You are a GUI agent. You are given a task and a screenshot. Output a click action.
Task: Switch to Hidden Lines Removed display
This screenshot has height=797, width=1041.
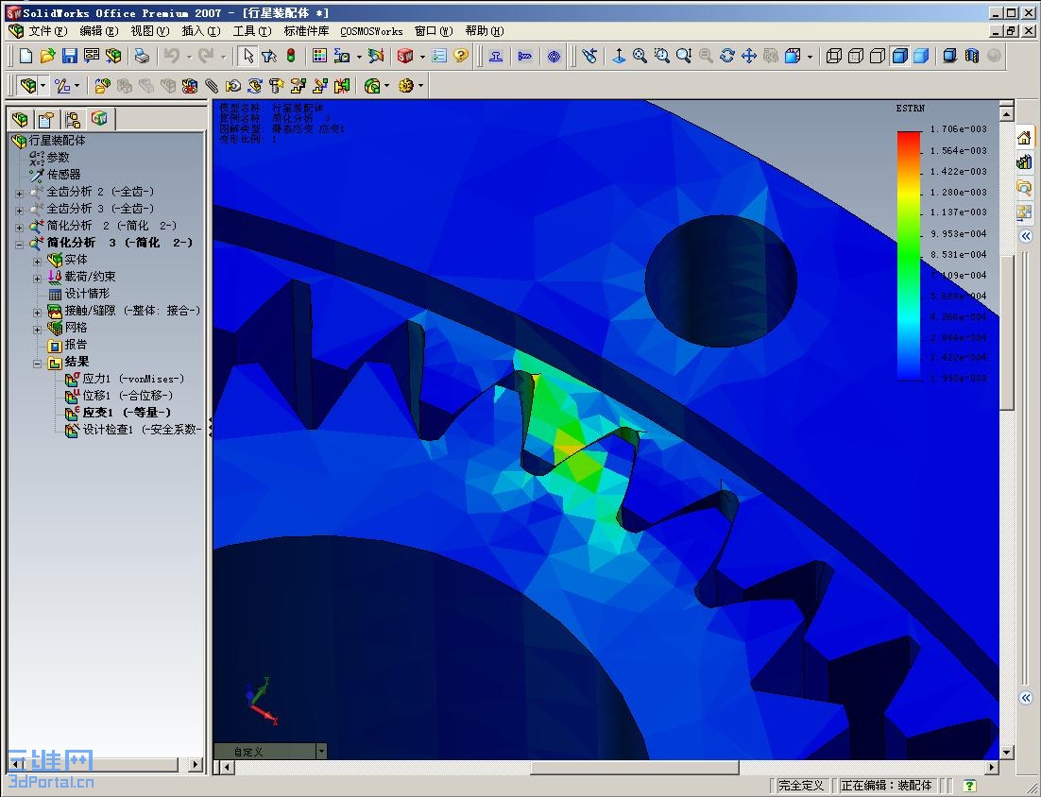[x=878, y=56]
